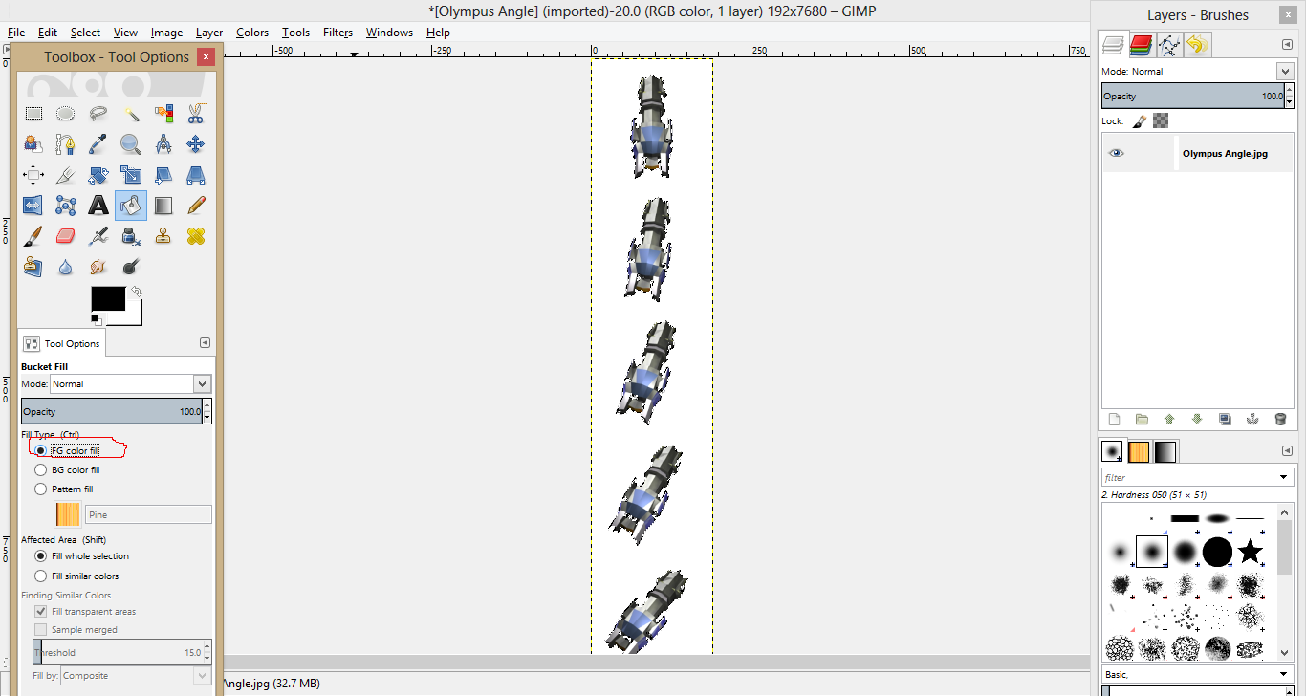This screenshot has width=1306, height=696.
Task: Pick the Paintbrush tool
Action: pyautogui.click(x=33, y=236)
